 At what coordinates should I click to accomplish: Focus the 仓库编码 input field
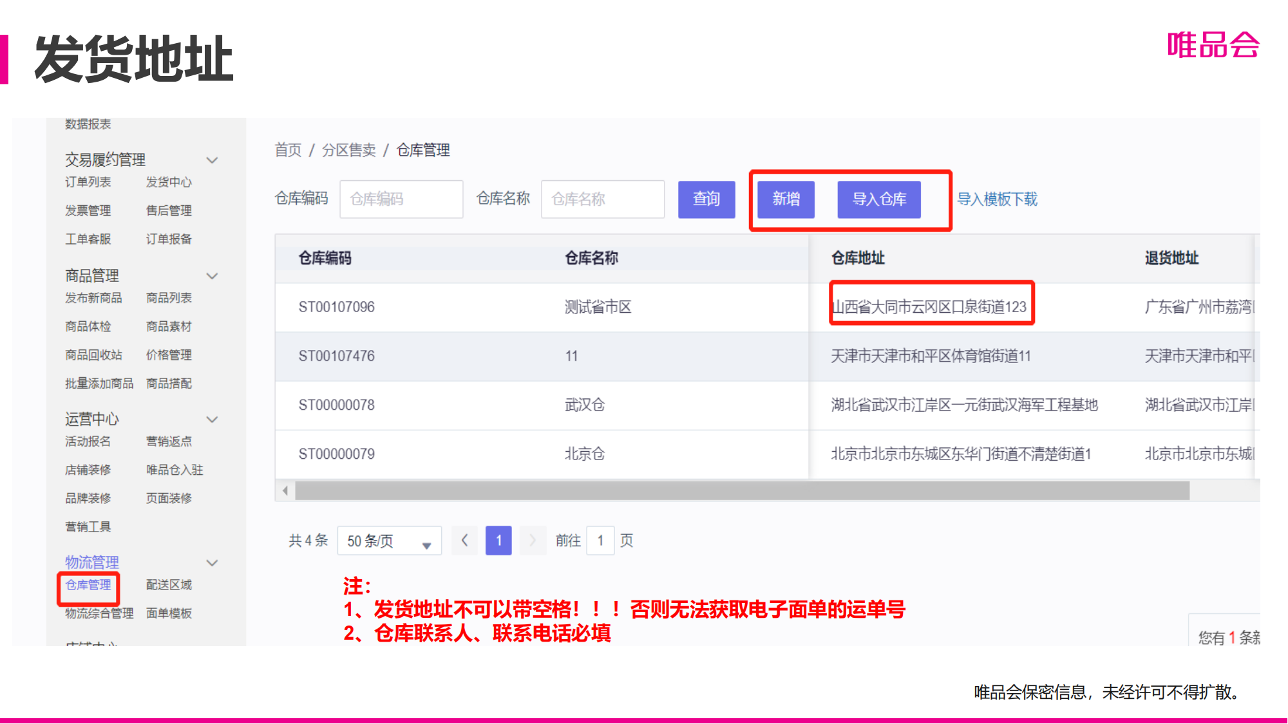click(401, 200)
